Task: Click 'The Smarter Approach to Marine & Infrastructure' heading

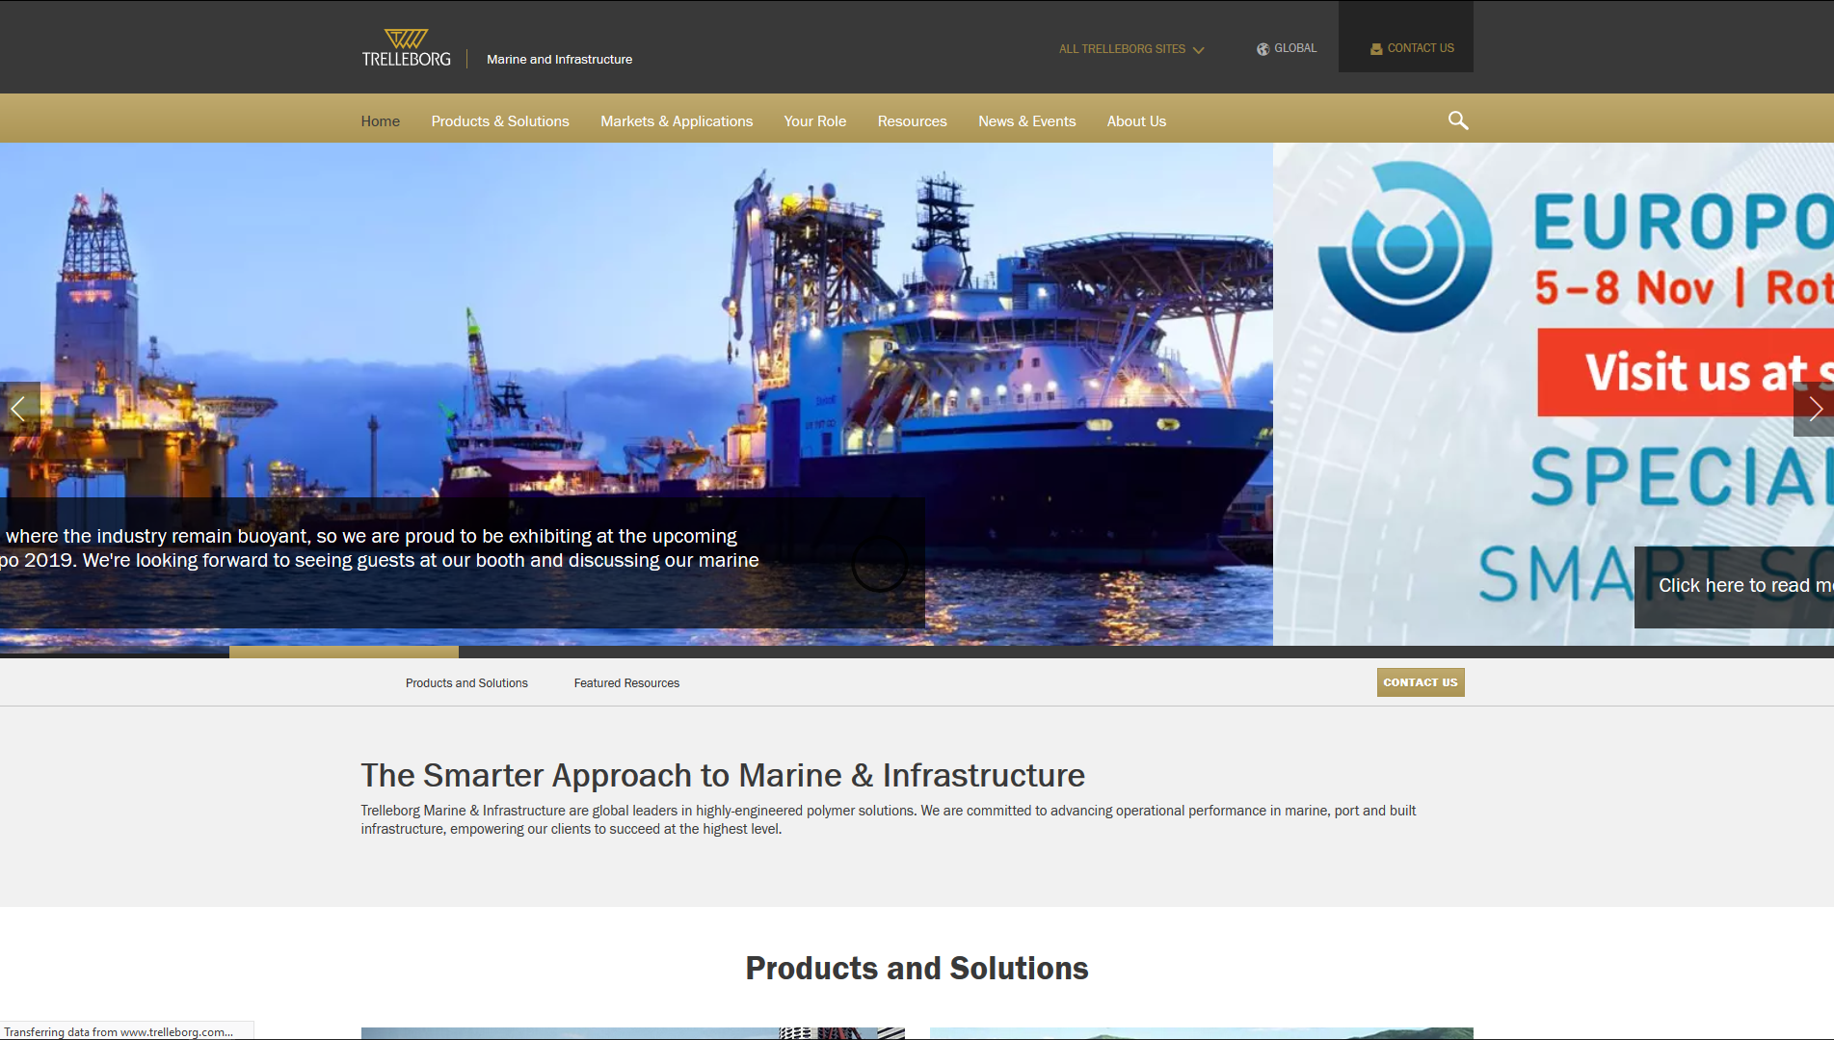Action: pos(723,775)
